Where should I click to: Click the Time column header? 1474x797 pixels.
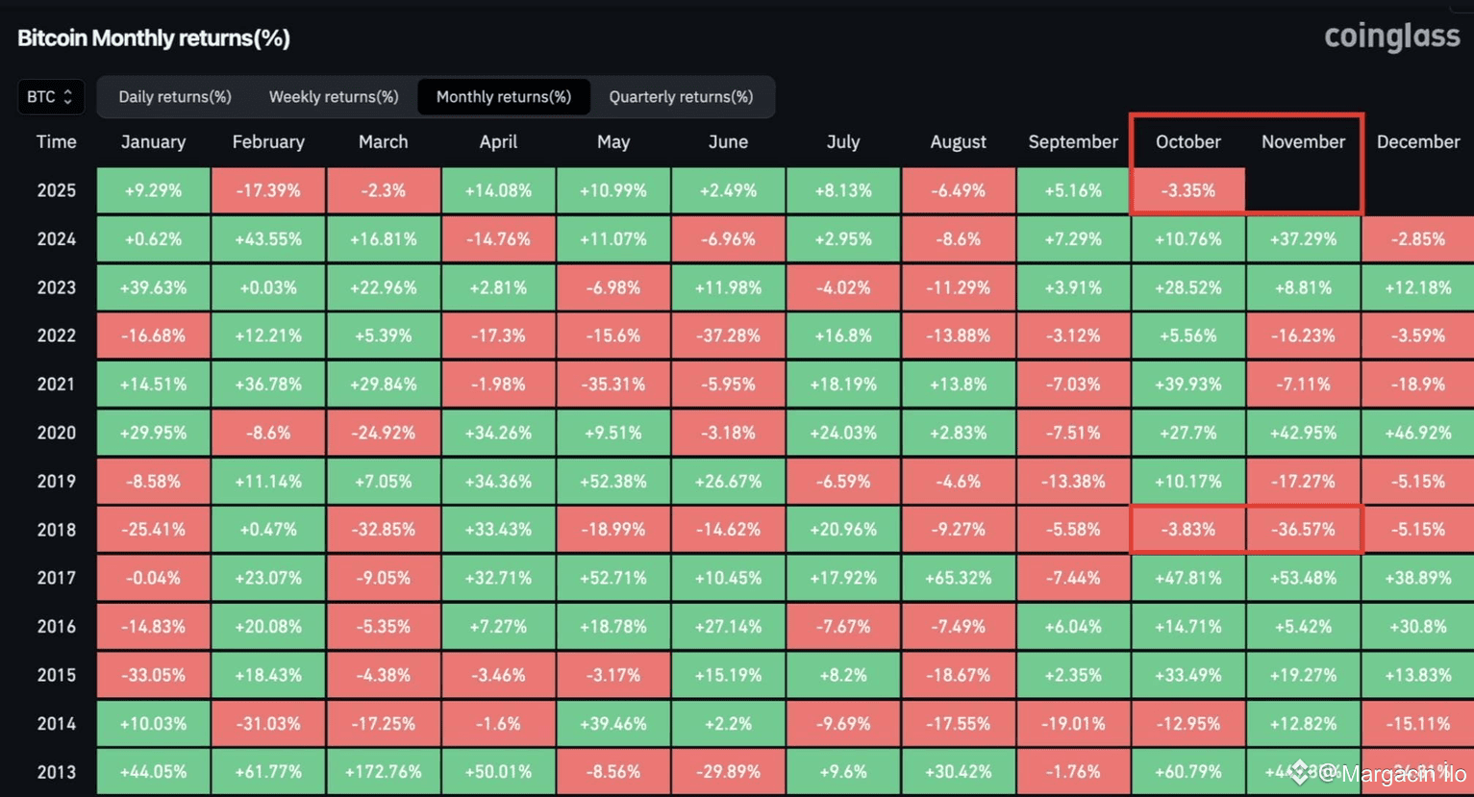pos(56,141)
